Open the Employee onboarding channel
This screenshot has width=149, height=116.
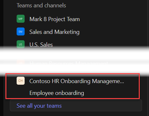(x=57, y=93)
